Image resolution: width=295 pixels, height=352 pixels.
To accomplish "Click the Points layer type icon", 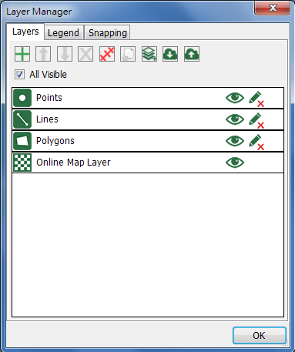I will [22, 98].
